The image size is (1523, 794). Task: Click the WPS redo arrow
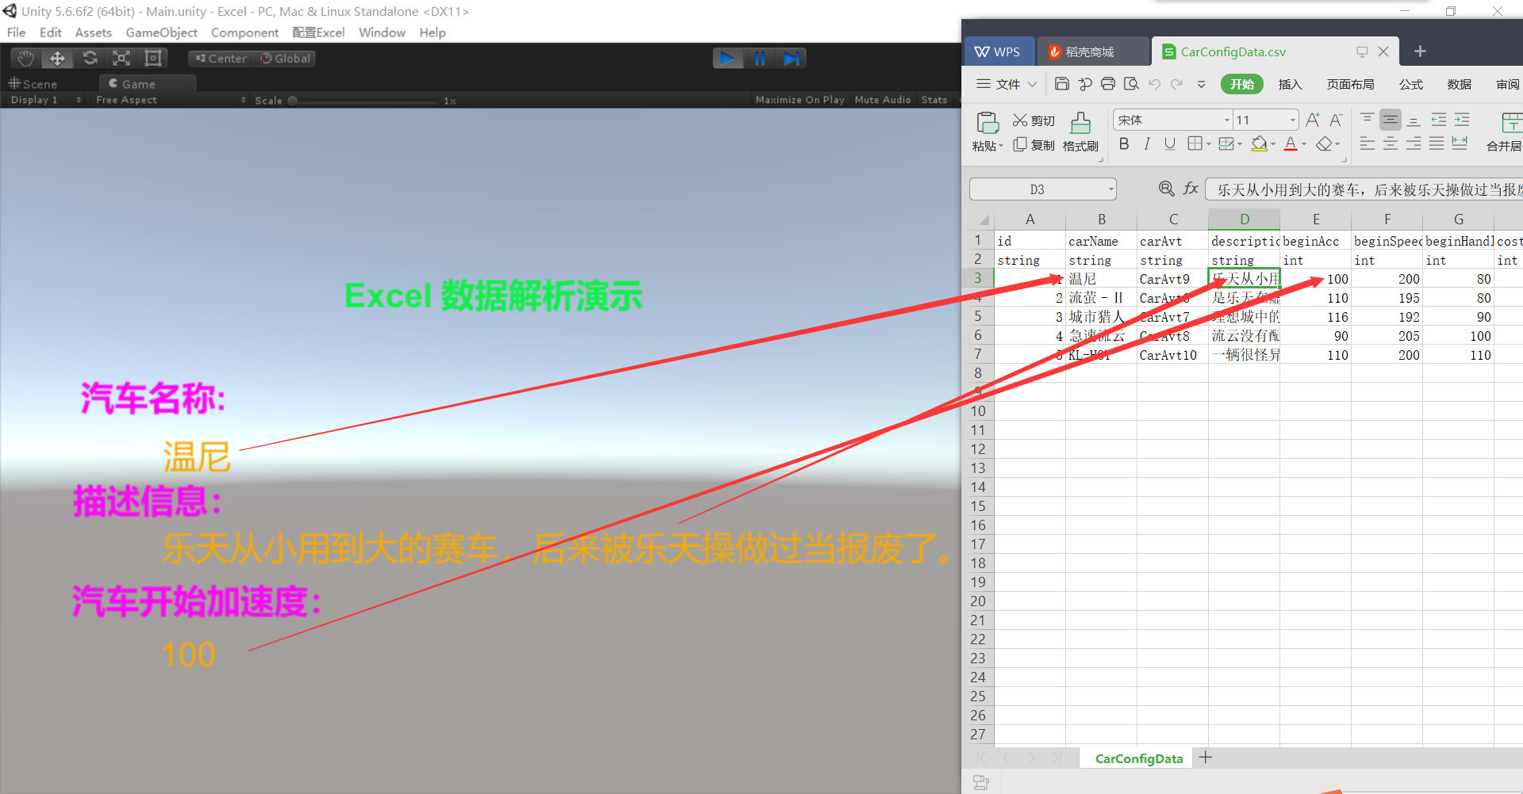[1177, 84]
